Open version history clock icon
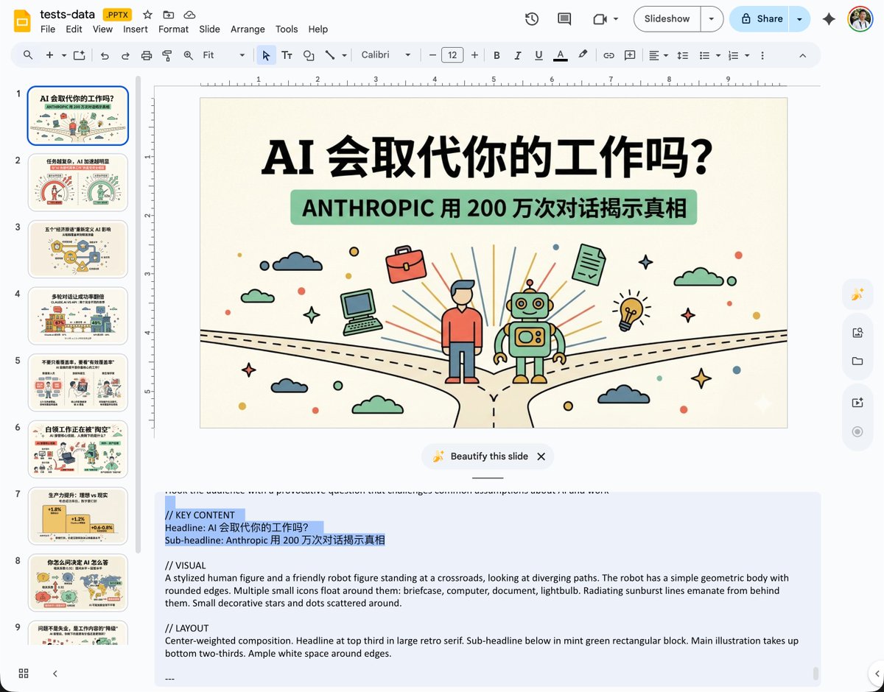Image resolution: width=884 pixels, height=692 pixels. (x=532, y=19)
